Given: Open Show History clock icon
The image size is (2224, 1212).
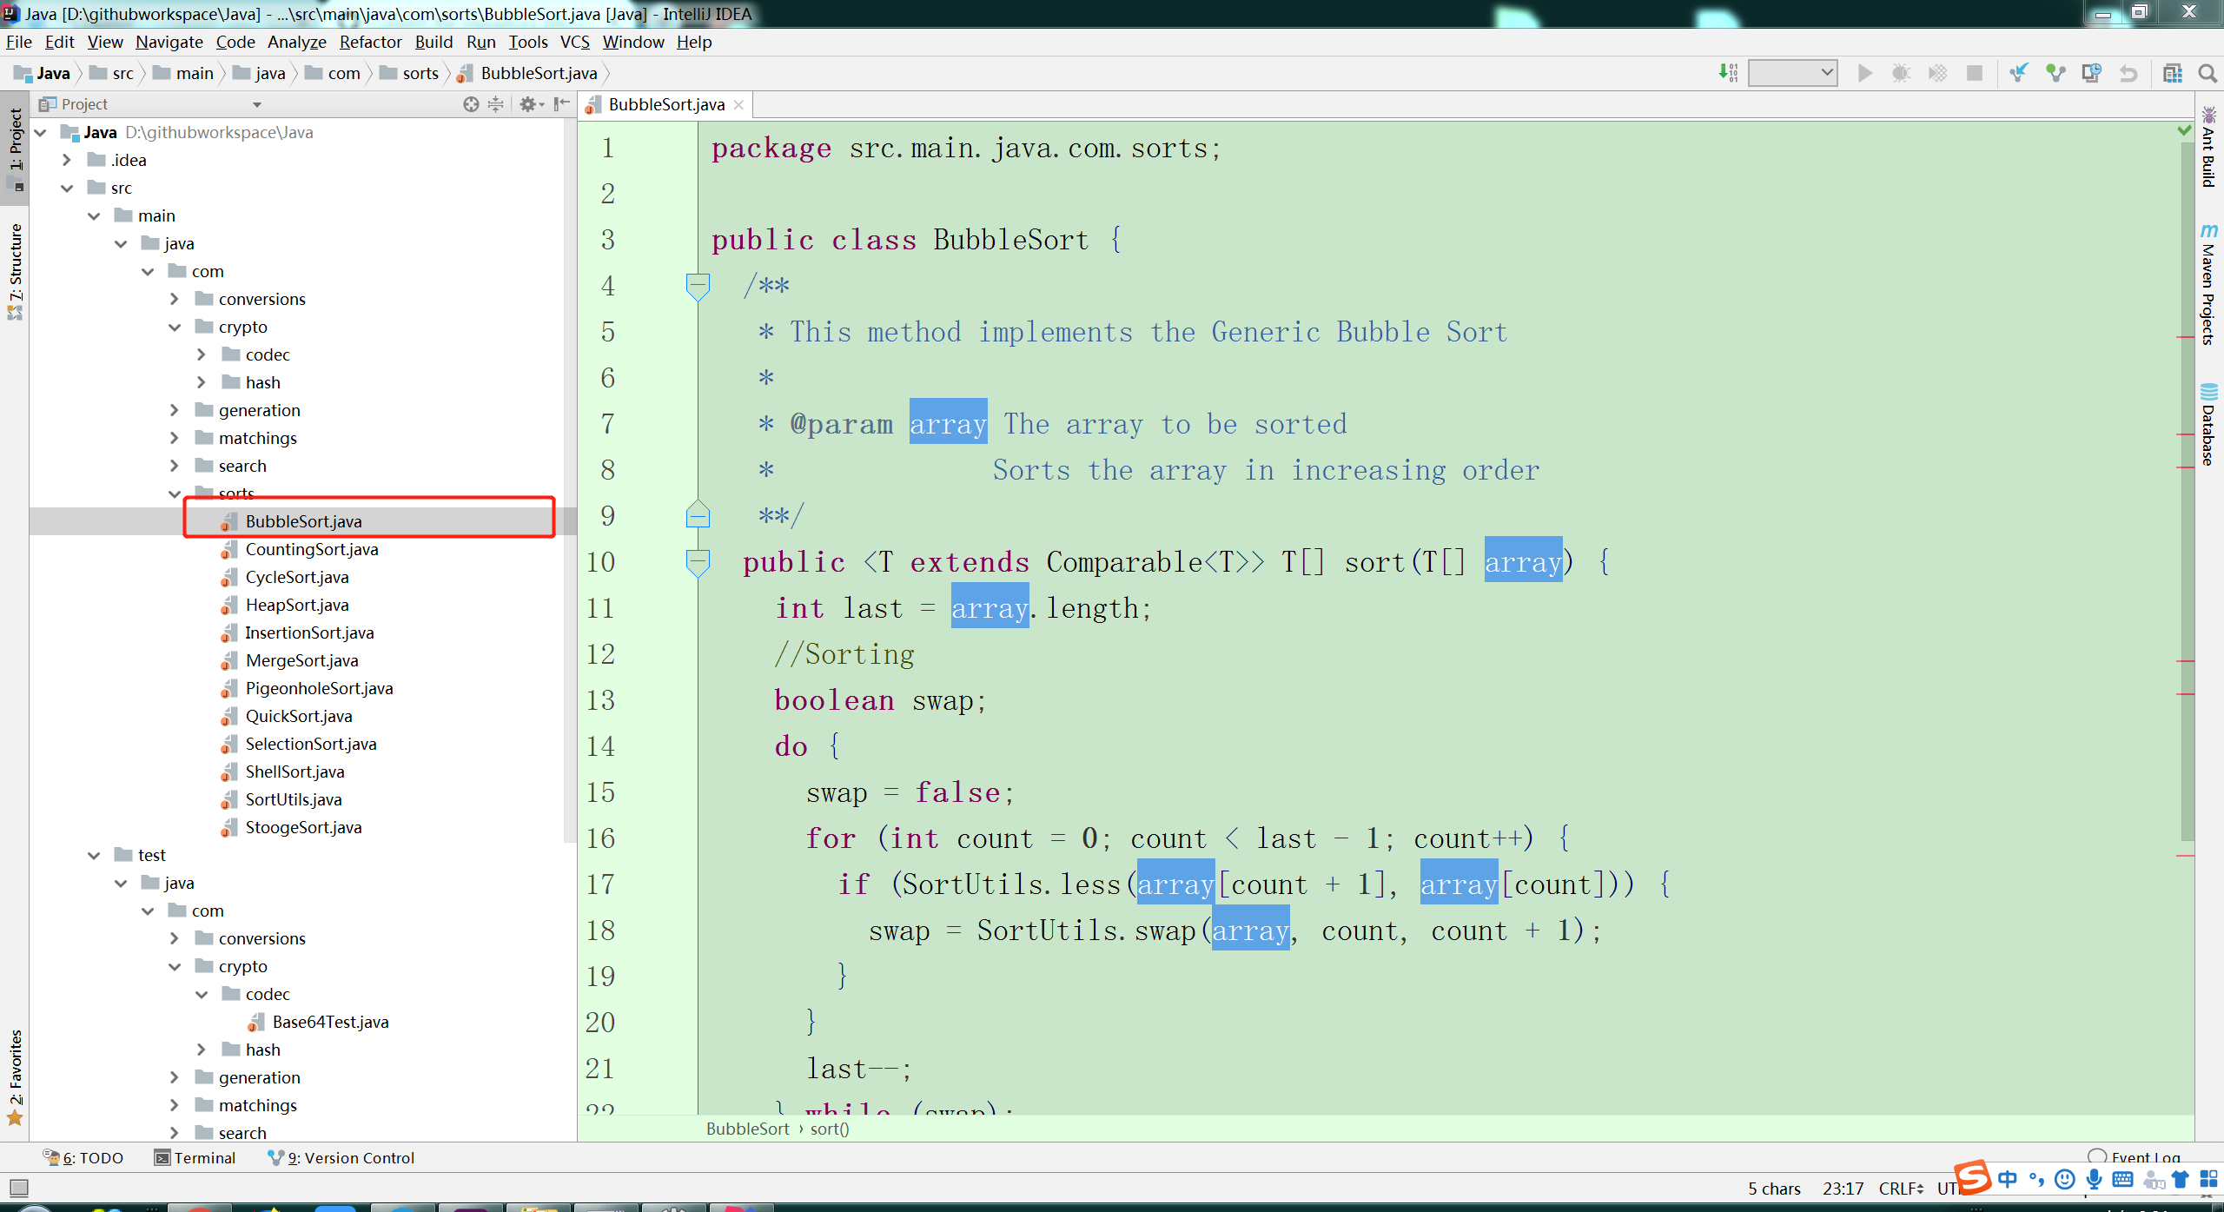Looking at the screenshot, I should click(2091, 73).
